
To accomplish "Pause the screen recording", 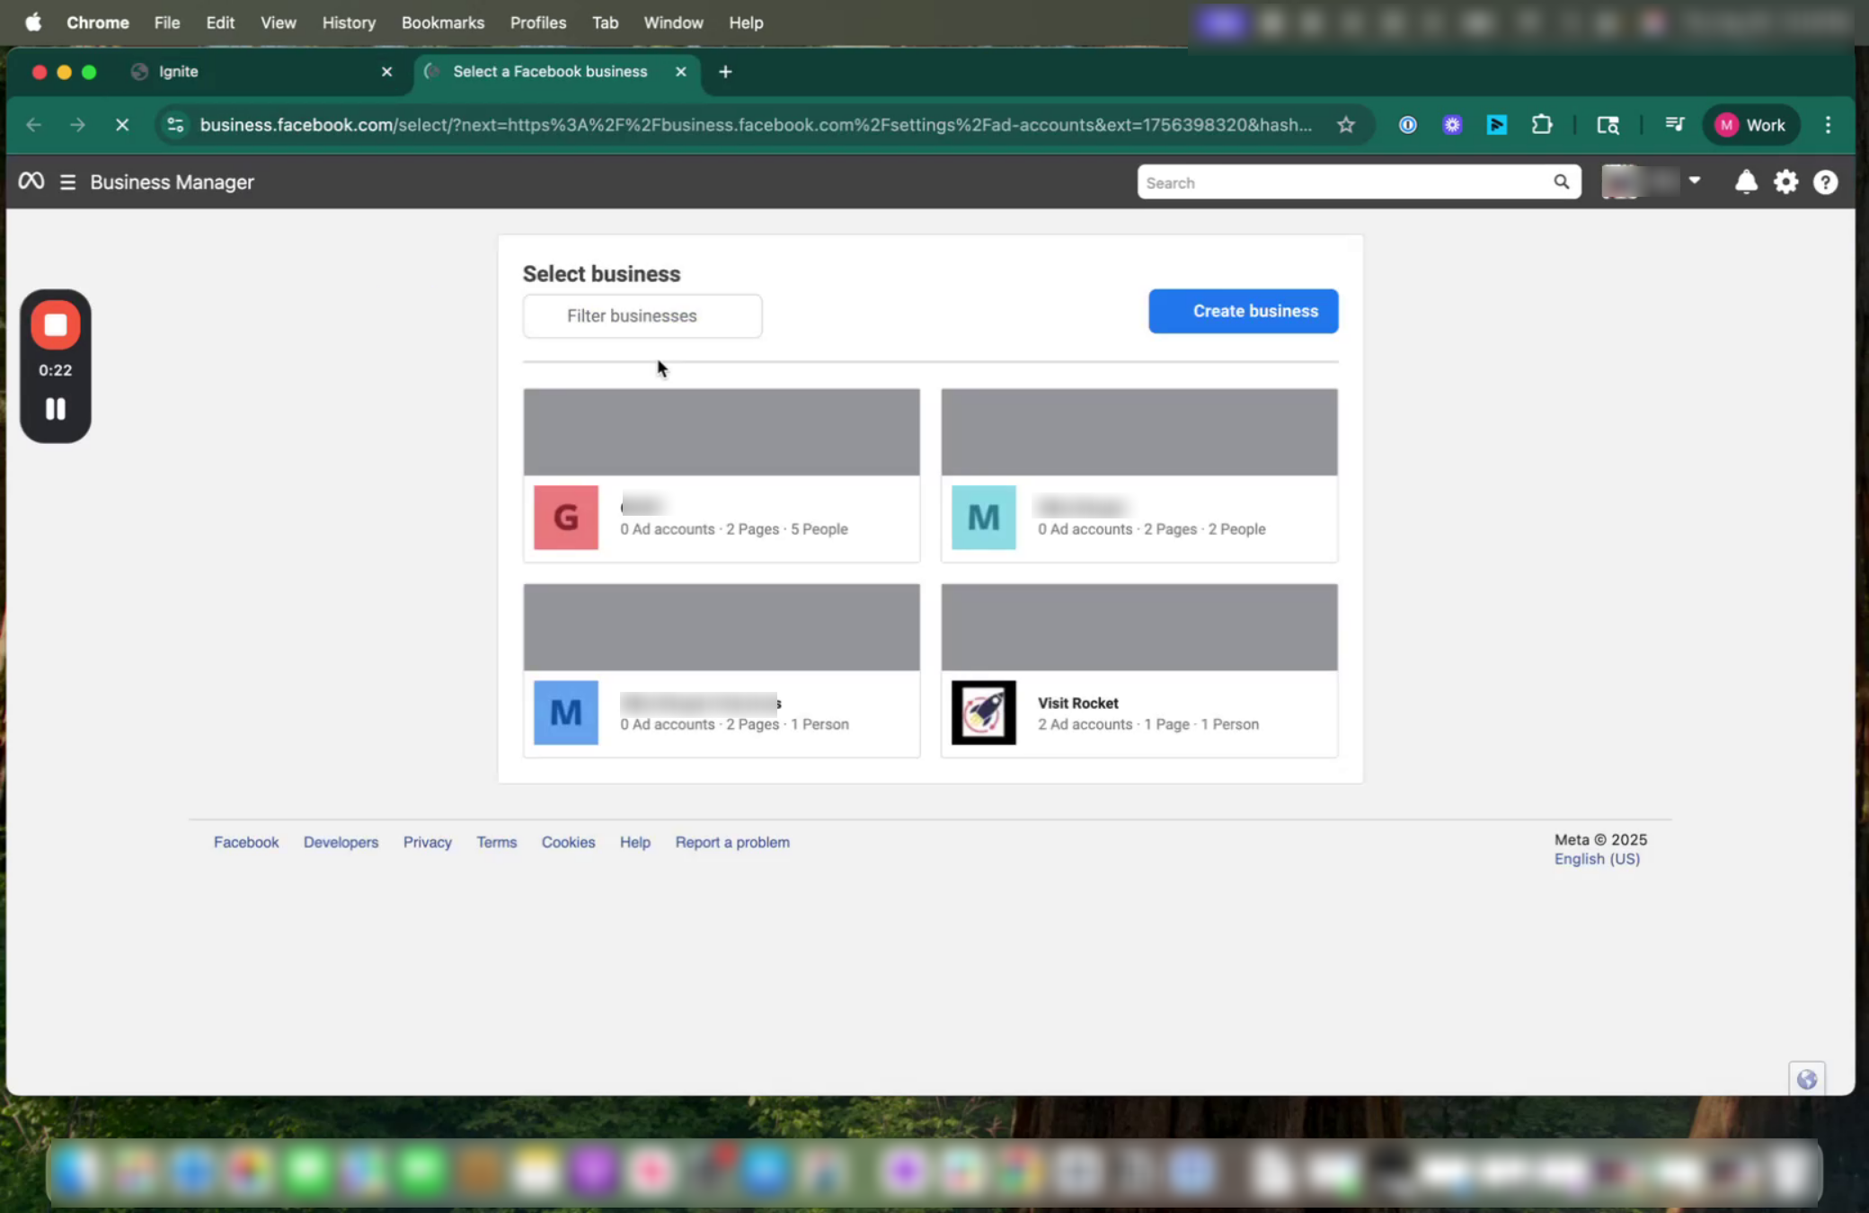I will pos(56,410).
